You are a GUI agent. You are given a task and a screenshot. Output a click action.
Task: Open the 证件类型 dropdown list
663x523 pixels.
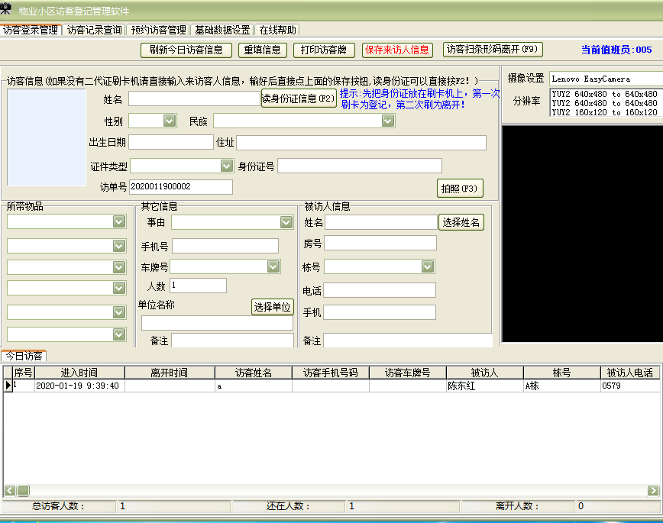[x=226, y=166]
